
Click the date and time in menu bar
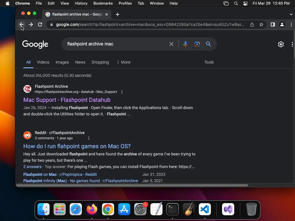click(271, 3)
